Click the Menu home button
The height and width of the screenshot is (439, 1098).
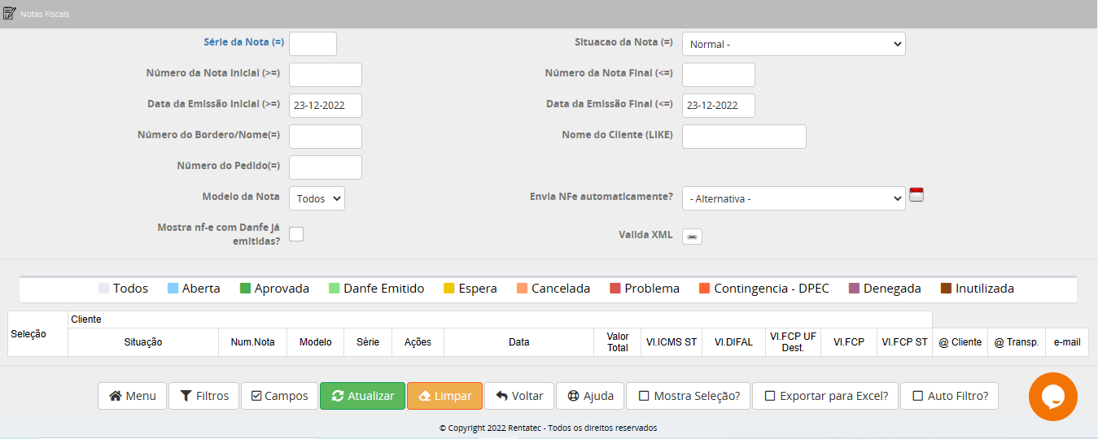tap(132, 396)
